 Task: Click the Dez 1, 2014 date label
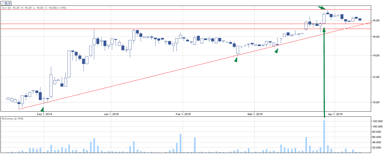[44, 114]
